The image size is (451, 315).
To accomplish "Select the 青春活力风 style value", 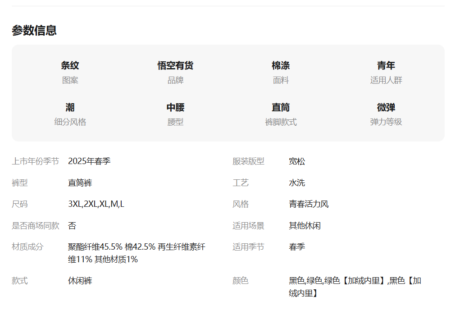I will coord(309,204).
